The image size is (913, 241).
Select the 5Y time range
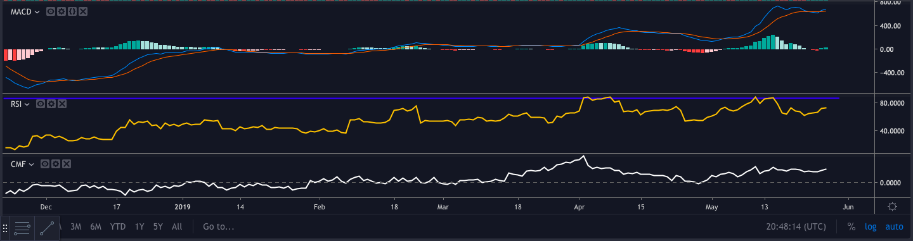tap(158, 226)
